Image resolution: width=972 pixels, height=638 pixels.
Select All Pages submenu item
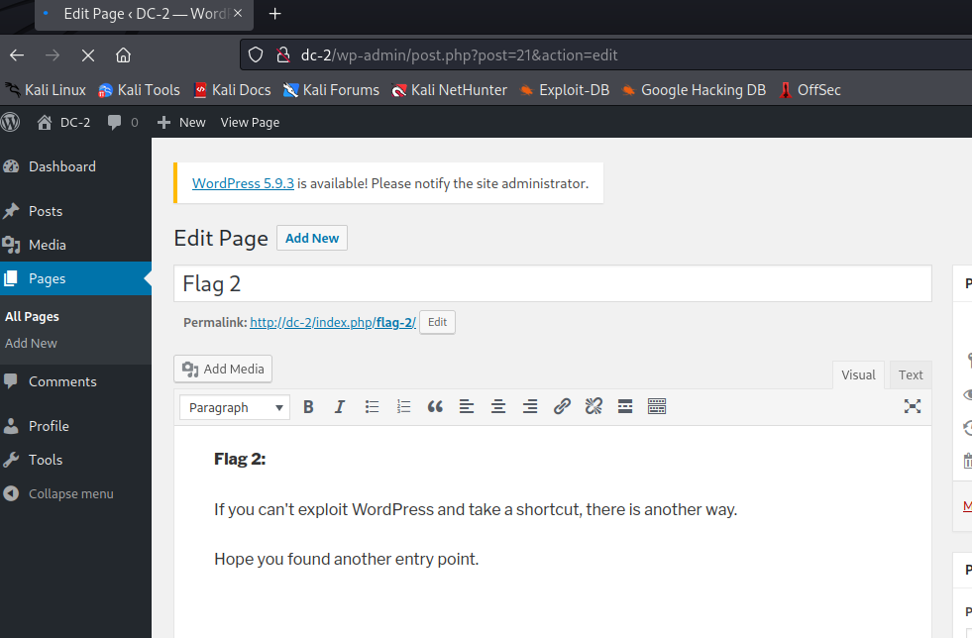tap(32, 316)
